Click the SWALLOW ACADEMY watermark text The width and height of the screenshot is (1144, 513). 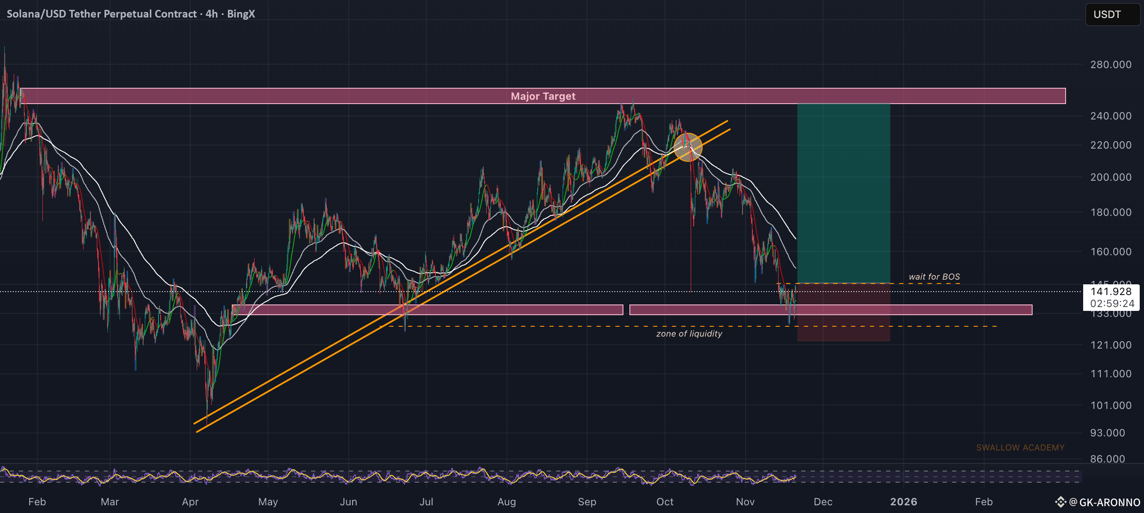click(1020, 447)
